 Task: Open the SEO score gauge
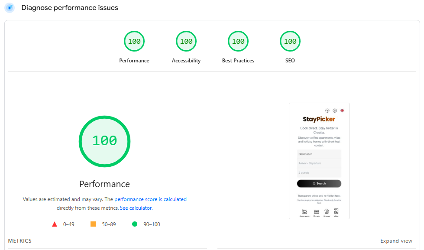[290, 42]
